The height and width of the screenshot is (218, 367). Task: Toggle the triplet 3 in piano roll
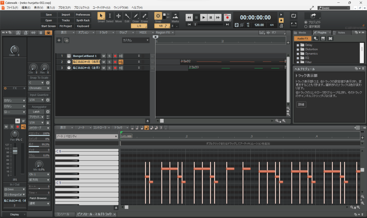(x=161, y=128)
